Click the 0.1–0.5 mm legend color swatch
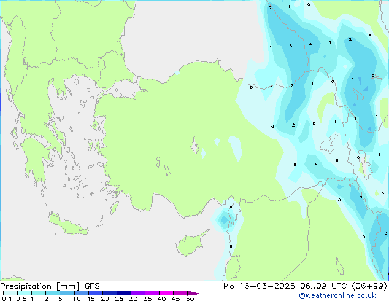 (10, 293)
